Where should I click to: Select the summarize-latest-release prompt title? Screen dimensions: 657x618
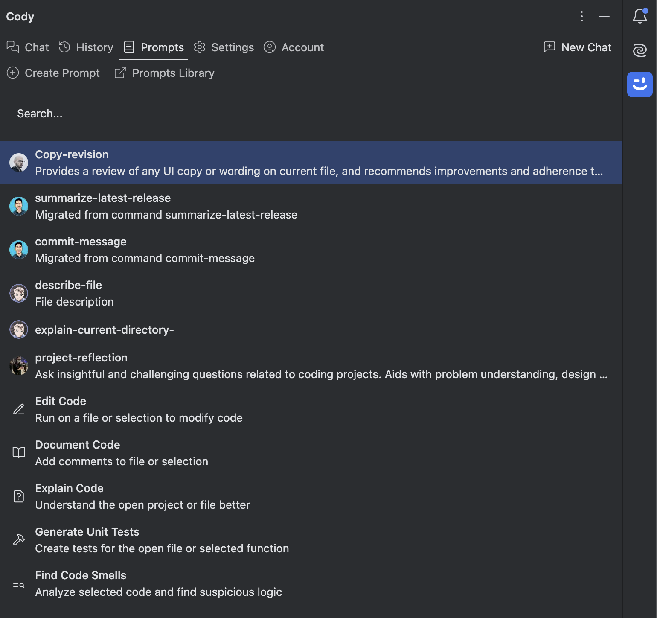(x=103, y=198)
